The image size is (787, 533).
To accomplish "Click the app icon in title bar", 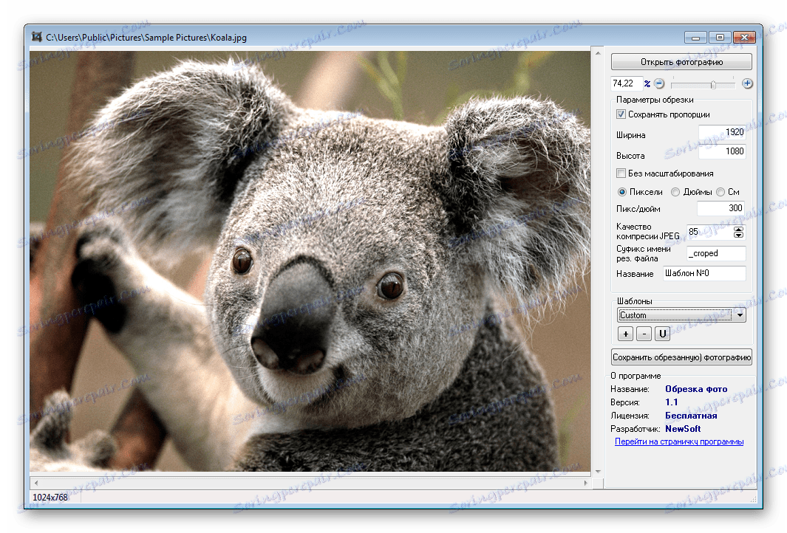I will coord(36,36).
